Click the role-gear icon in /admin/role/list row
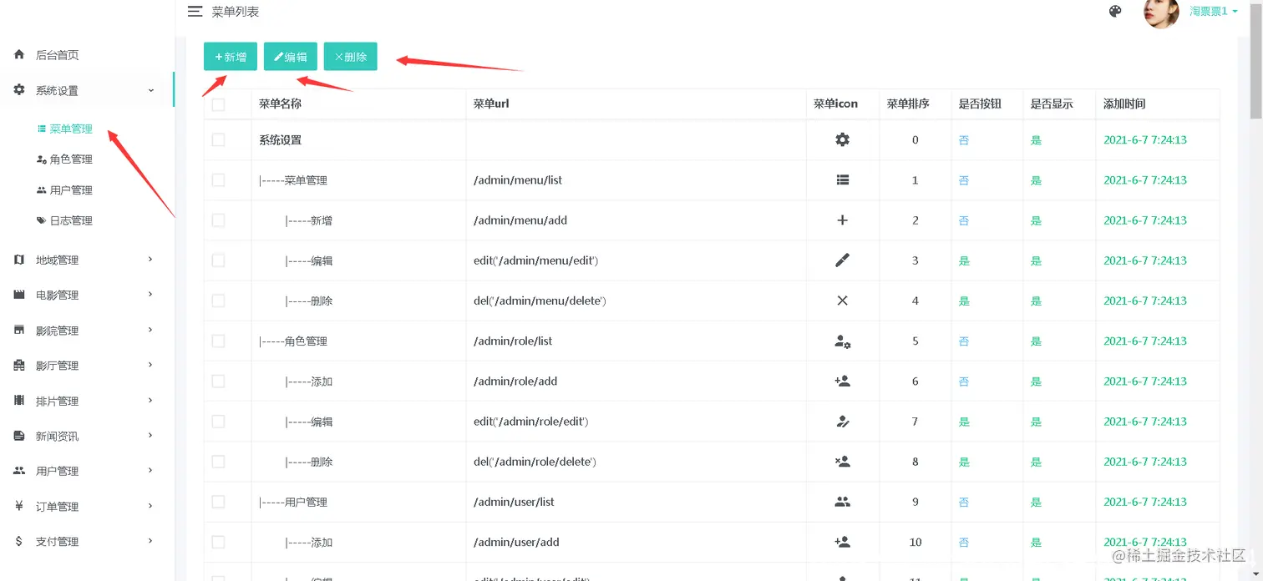Viewport: 1263px width, 581px height. tap(842, 341)
